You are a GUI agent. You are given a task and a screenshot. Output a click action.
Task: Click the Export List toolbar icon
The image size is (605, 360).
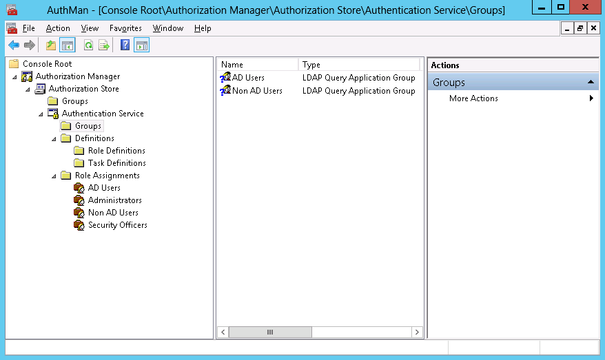click(104, 45)
